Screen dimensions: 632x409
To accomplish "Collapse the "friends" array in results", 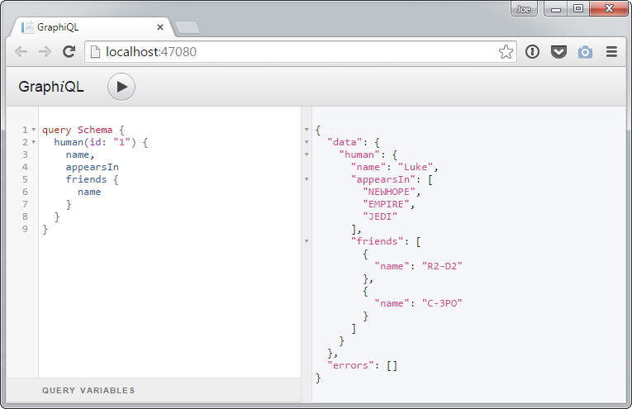I will tap(306, 241).
